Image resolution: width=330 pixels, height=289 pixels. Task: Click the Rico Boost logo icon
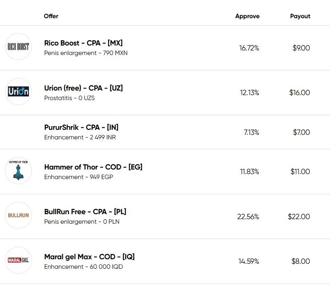(x=18, y=47)
